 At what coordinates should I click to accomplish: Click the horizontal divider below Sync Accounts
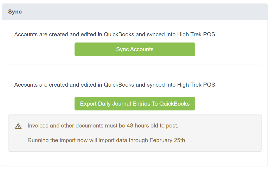[135, 64]
